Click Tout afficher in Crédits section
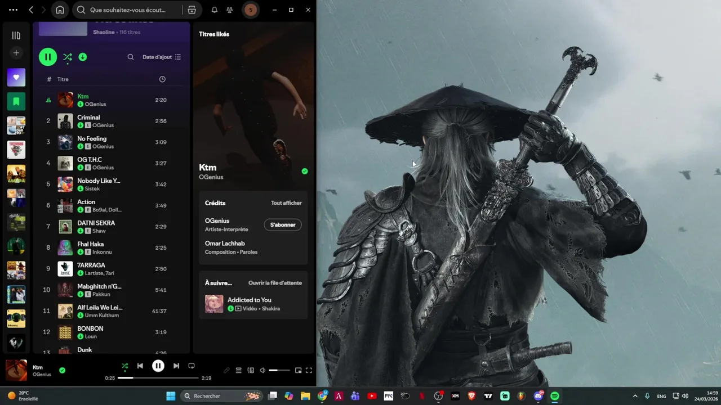The height and width of the screenshot is (405, 721). [286, 203]
